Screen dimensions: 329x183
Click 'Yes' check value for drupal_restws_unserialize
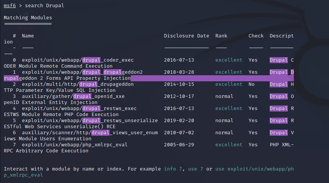tap(253, 121)
